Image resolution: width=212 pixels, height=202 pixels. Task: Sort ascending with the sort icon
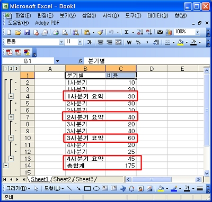tap(139, 32)
